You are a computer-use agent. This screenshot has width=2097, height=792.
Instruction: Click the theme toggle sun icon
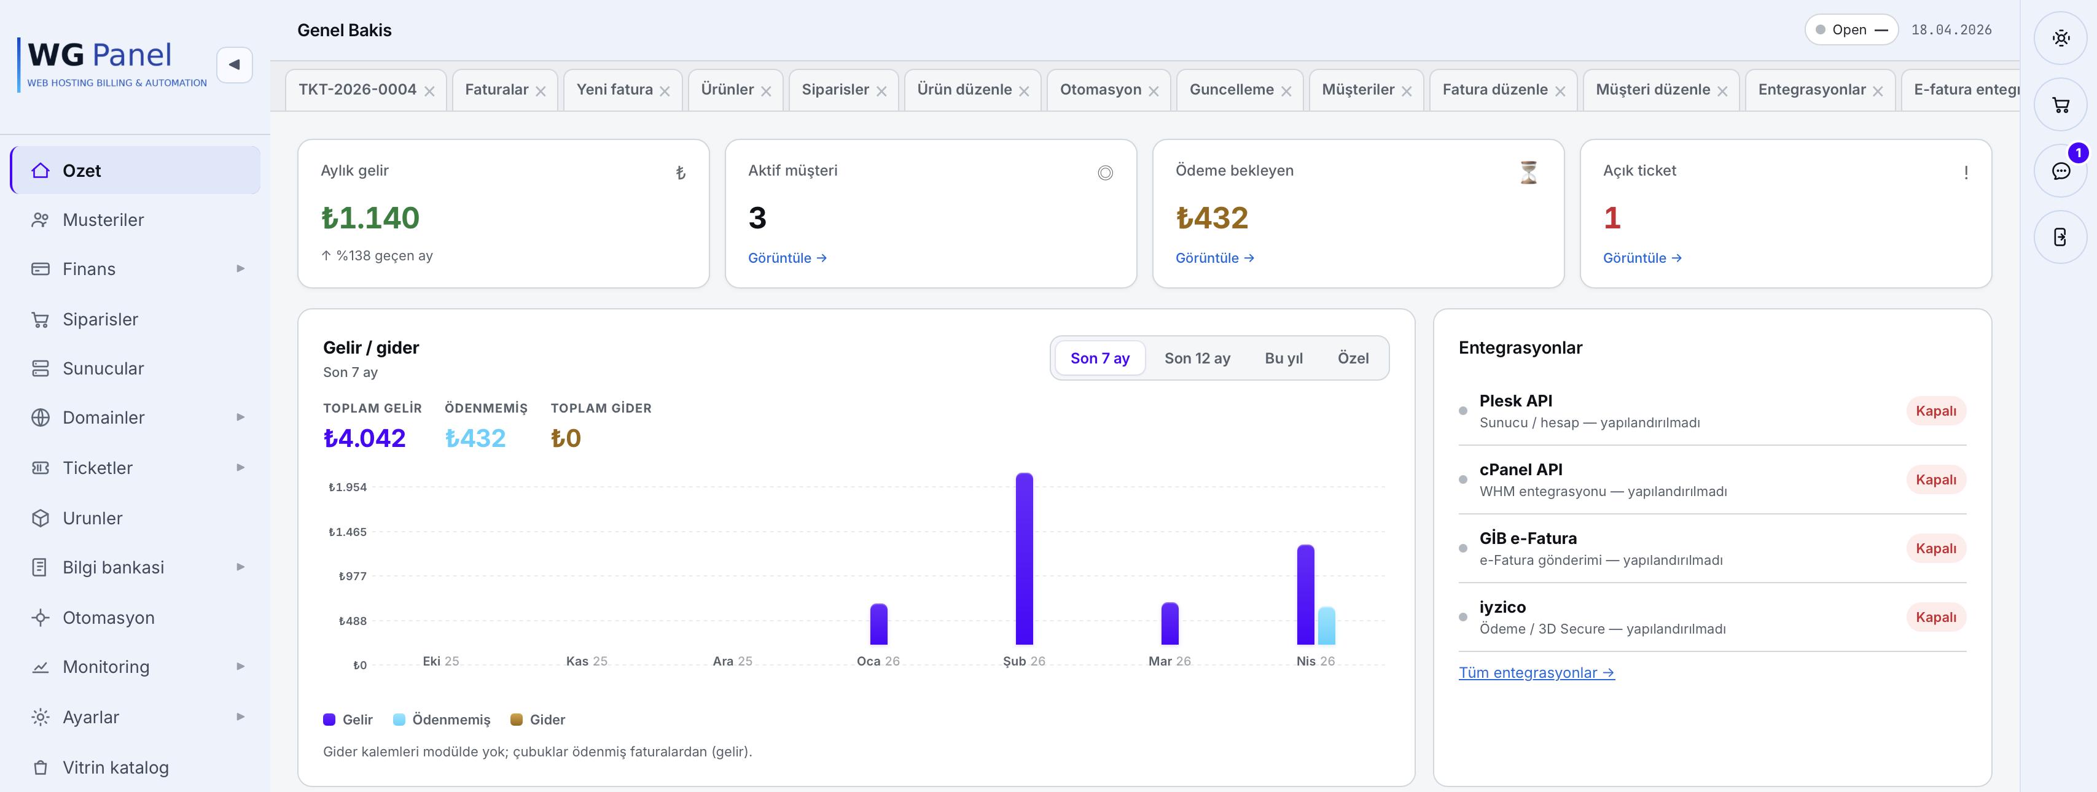click(2060, 38)
